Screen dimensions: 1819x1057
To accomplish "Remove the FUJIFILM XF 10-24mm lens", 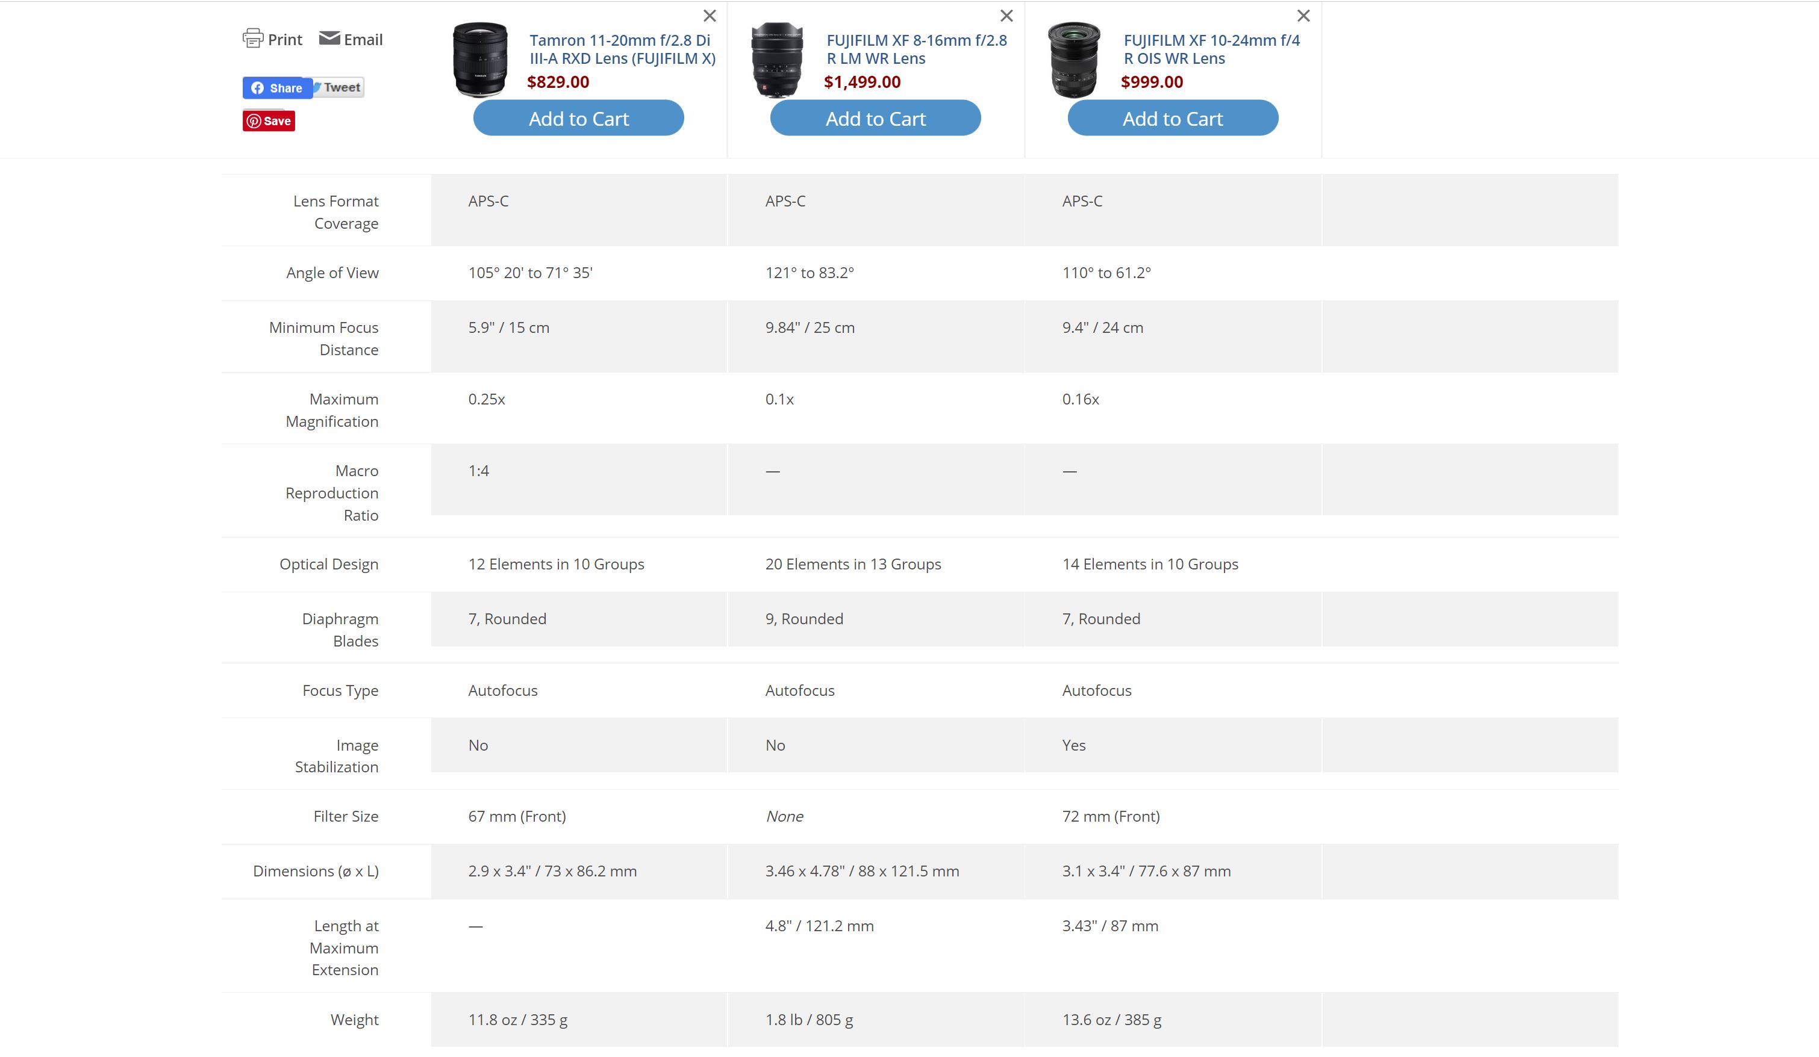I will 1303,16.
